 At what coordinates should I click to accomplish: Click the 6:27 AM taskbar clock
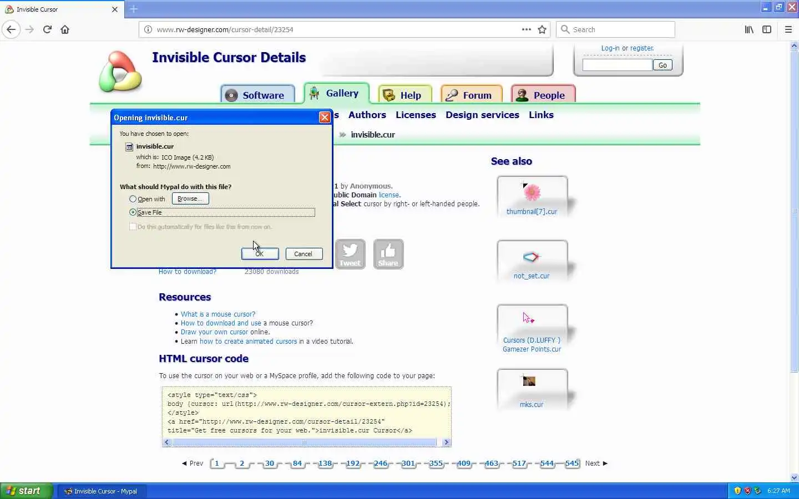click(x=778, y=491)
